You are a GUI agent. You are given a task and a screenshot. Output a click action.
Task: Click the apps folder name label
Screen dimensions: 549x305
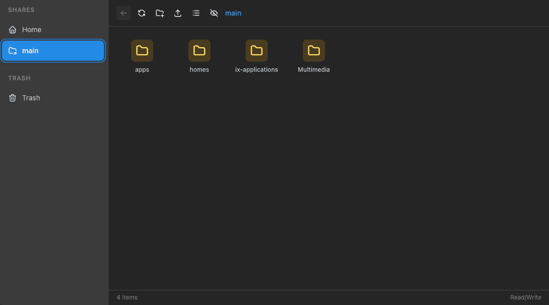pyautogui.click(x=142, y=70)
